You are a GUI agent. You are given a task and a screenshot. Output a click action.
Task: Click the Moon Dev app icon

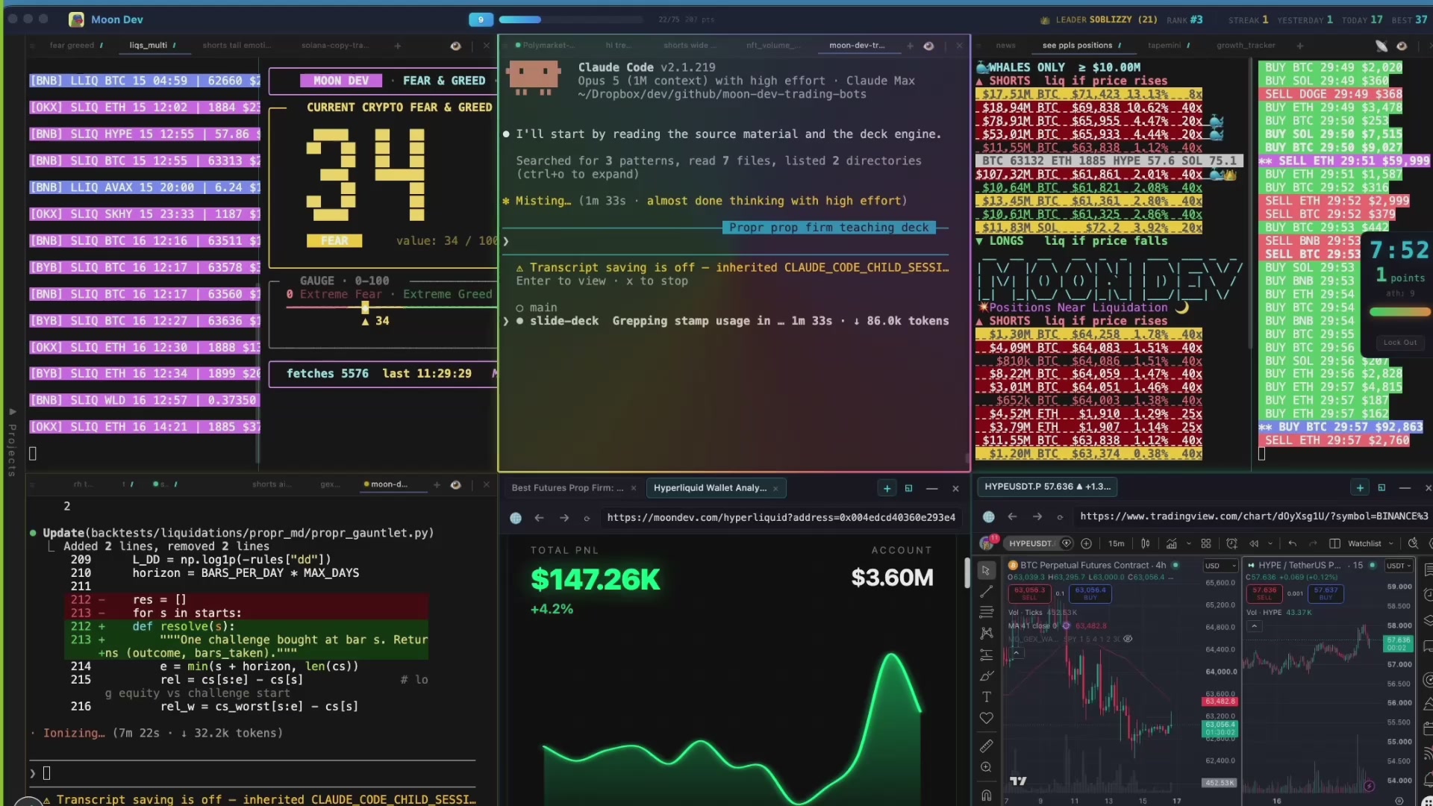(x=76, y=19)
